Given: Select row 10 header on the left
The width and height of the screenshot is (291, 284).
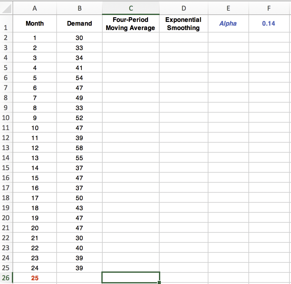Looking at the screenshot, I should [x=6, y=118].
